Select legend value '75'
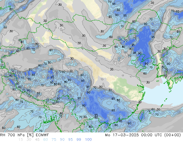183x142 pixels. tap(54, 140)
